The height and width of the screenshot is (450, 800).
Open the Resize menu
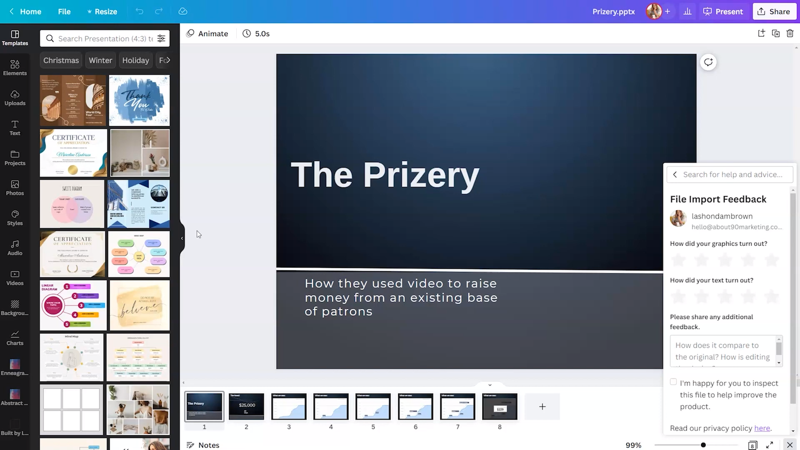point(106,11)
